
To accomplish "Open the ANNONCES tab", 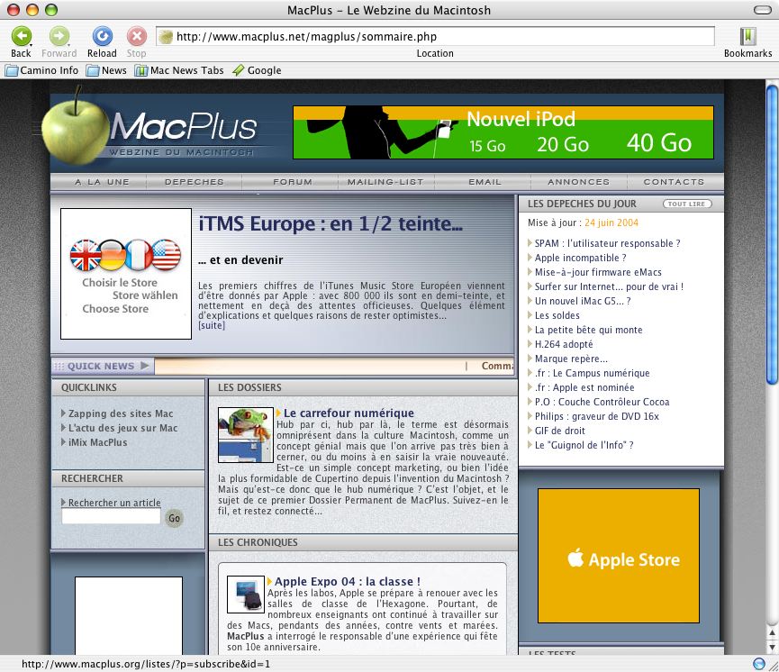I will [x=579, y=182].
